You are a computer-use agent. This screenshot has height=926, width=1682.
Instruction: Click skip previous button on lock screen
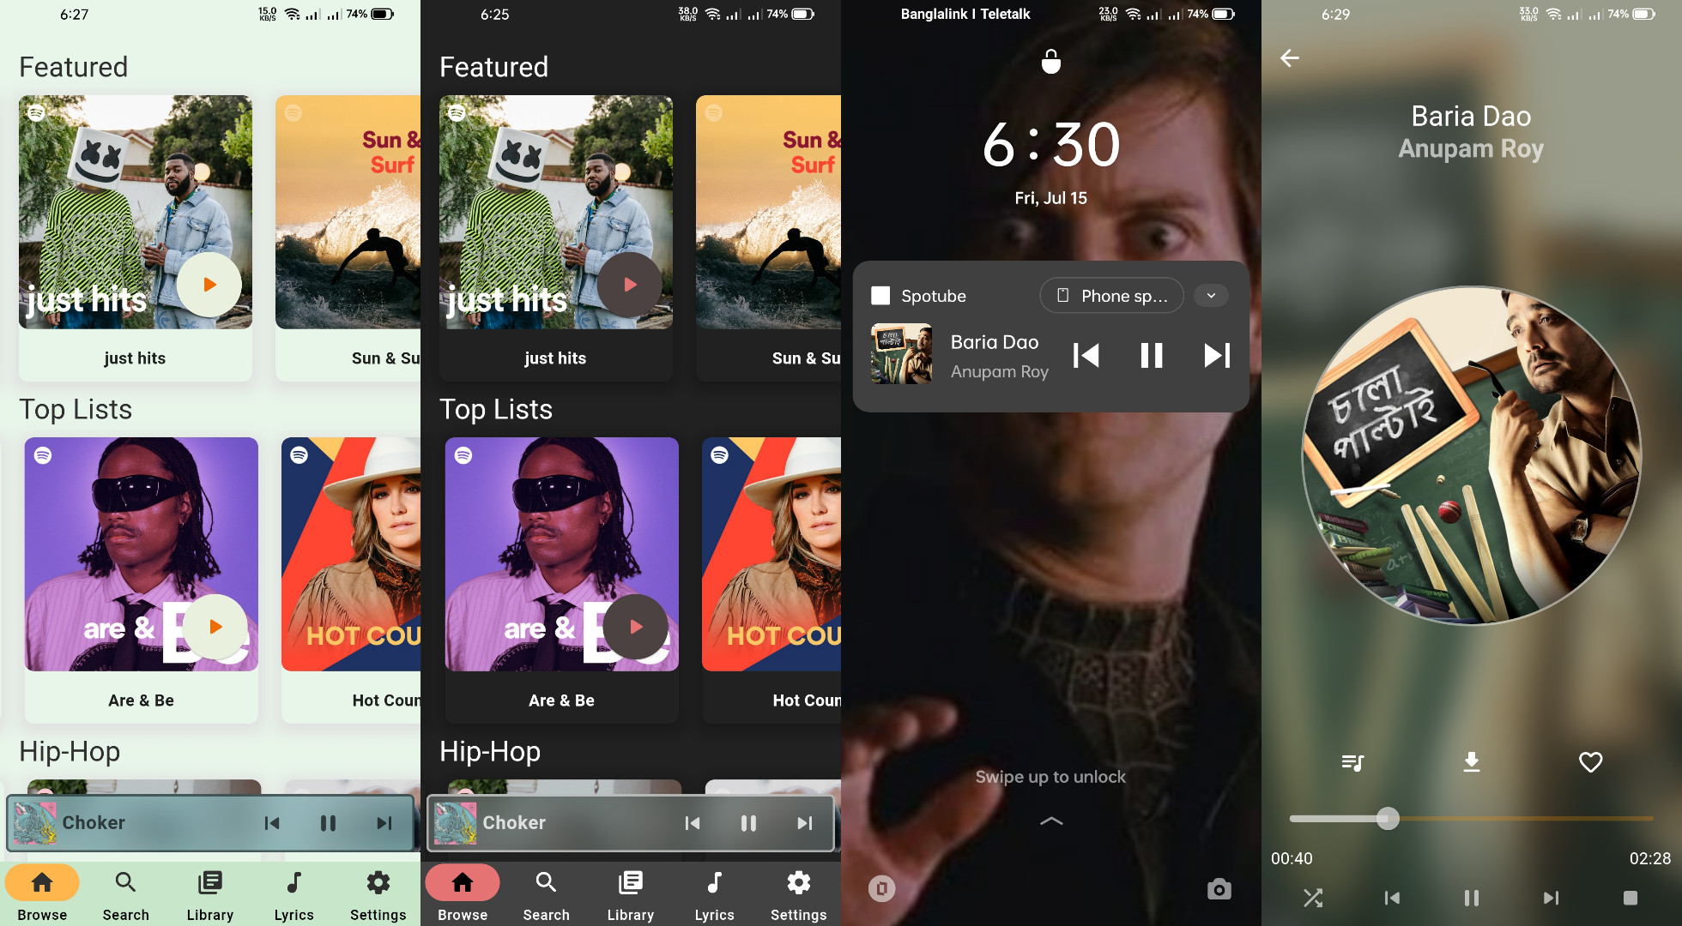tap(1086, 355)
